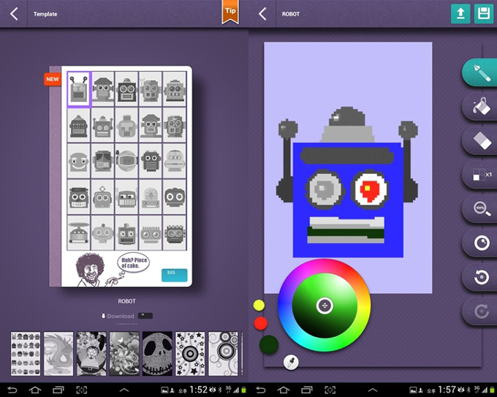
Task: Select the paintbrush drawing tool
Action: click(481, 73)
